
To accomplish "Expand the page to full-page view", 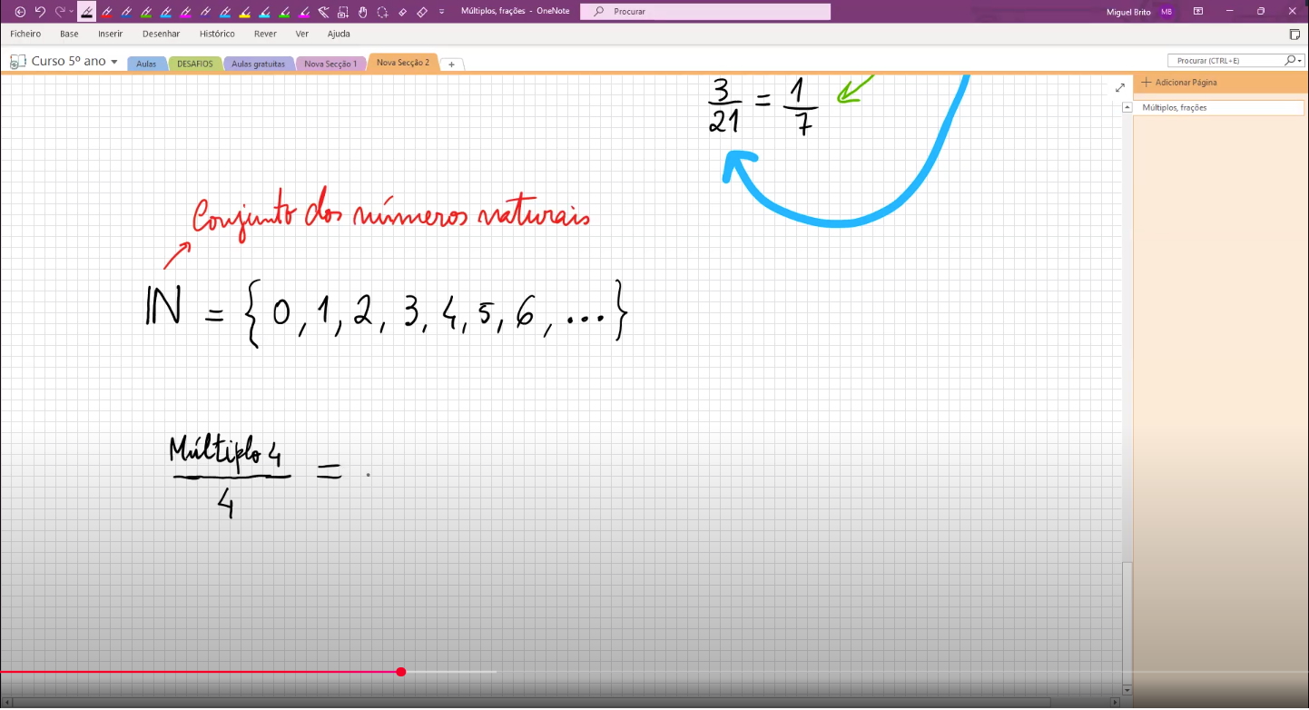I will [x=1120, y=87].
